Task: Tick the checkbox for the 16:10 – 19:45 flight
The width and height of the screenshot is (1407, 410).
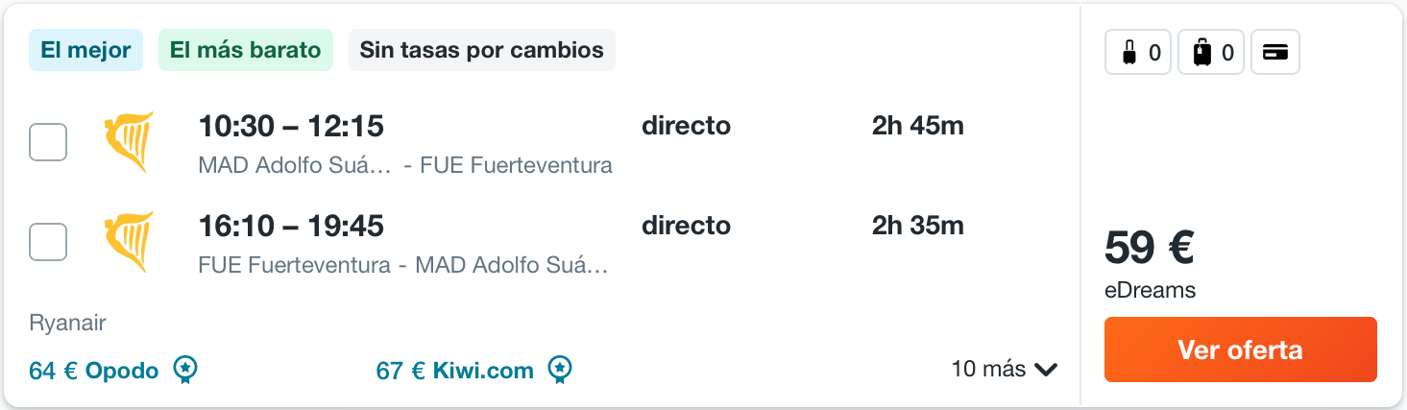Action: tap(48, 242)
